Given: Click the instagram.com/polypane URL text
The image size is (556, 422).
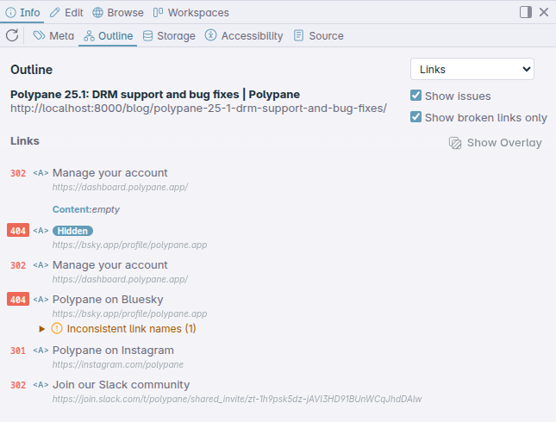Looking at the screenshot, I should pyautogui.click(x=118, y=364).
